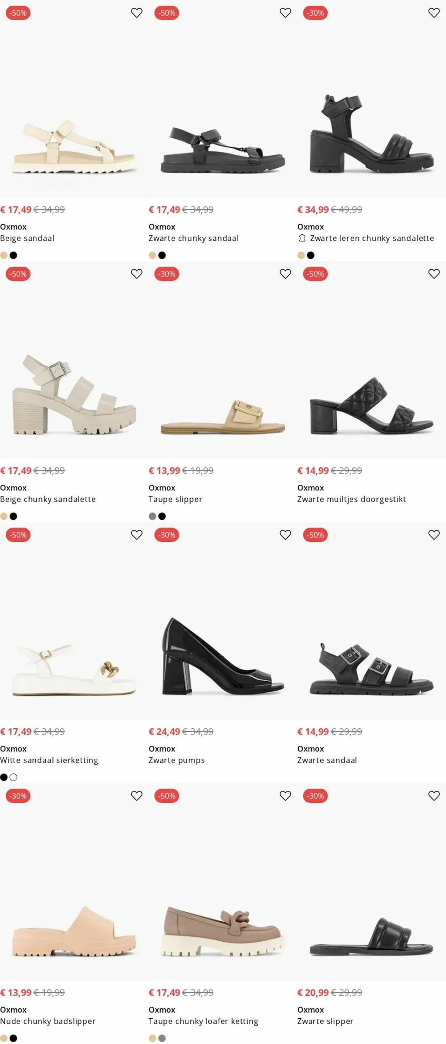Pick white swatch for Witte sandaal sierketting

click(14, 777)
